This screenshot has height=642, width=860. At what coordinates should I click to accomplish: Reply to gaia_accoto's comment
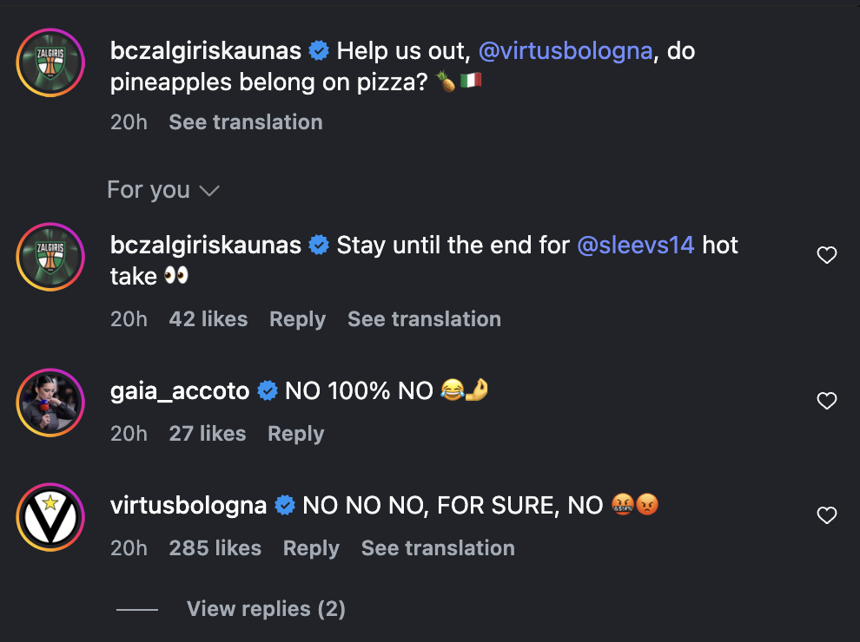pyautogui.click(x=295, y=434)
